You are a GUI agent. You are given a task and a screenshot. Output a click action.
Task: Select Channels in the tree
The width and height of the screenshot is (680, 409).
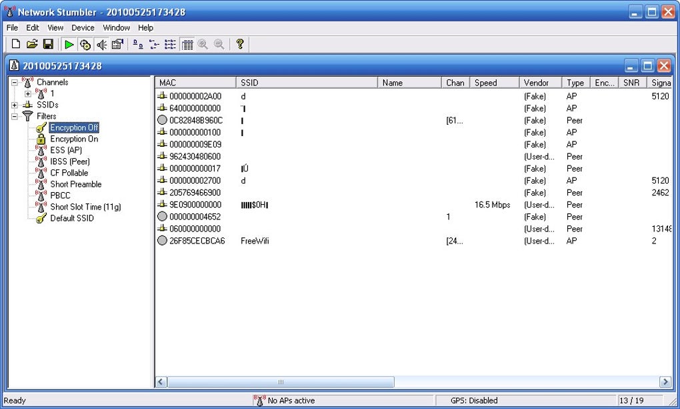53,82
